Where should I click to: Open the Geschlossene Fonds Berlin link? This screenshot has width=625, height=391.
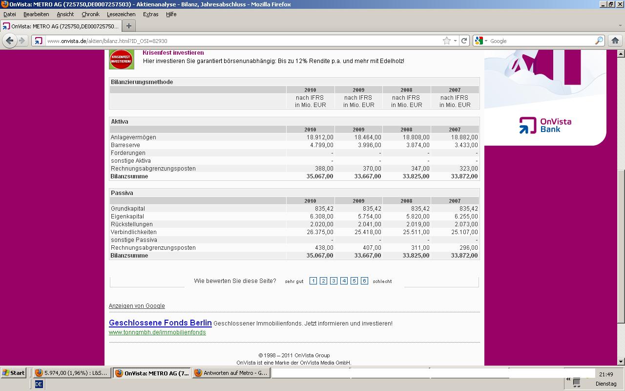[160, 323]
